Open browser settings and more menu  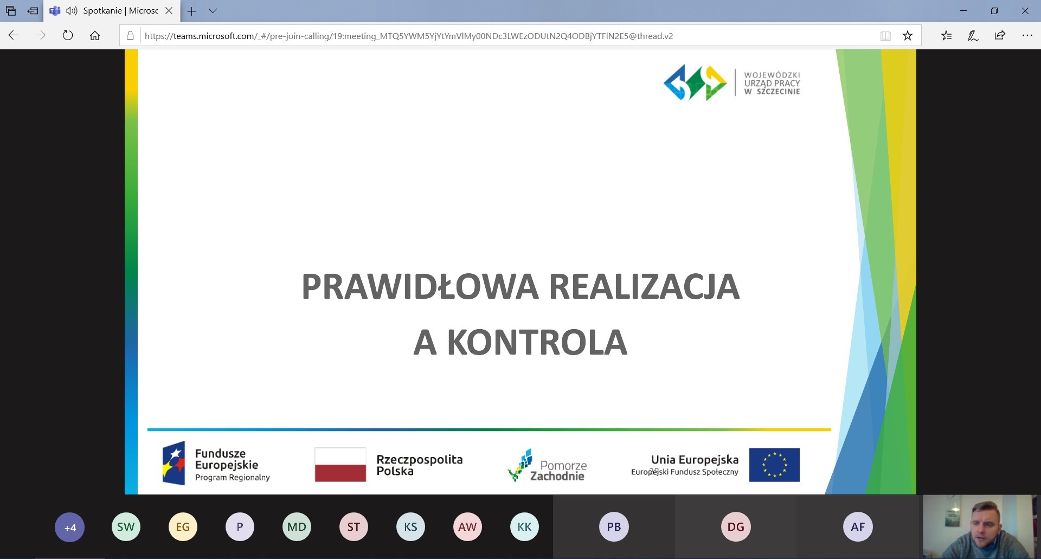pyautogui.click(x=1027, y=36)
